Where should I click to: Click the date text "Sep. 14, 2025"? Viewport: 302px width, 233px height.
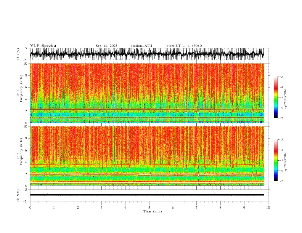click(x=106, y=46)
